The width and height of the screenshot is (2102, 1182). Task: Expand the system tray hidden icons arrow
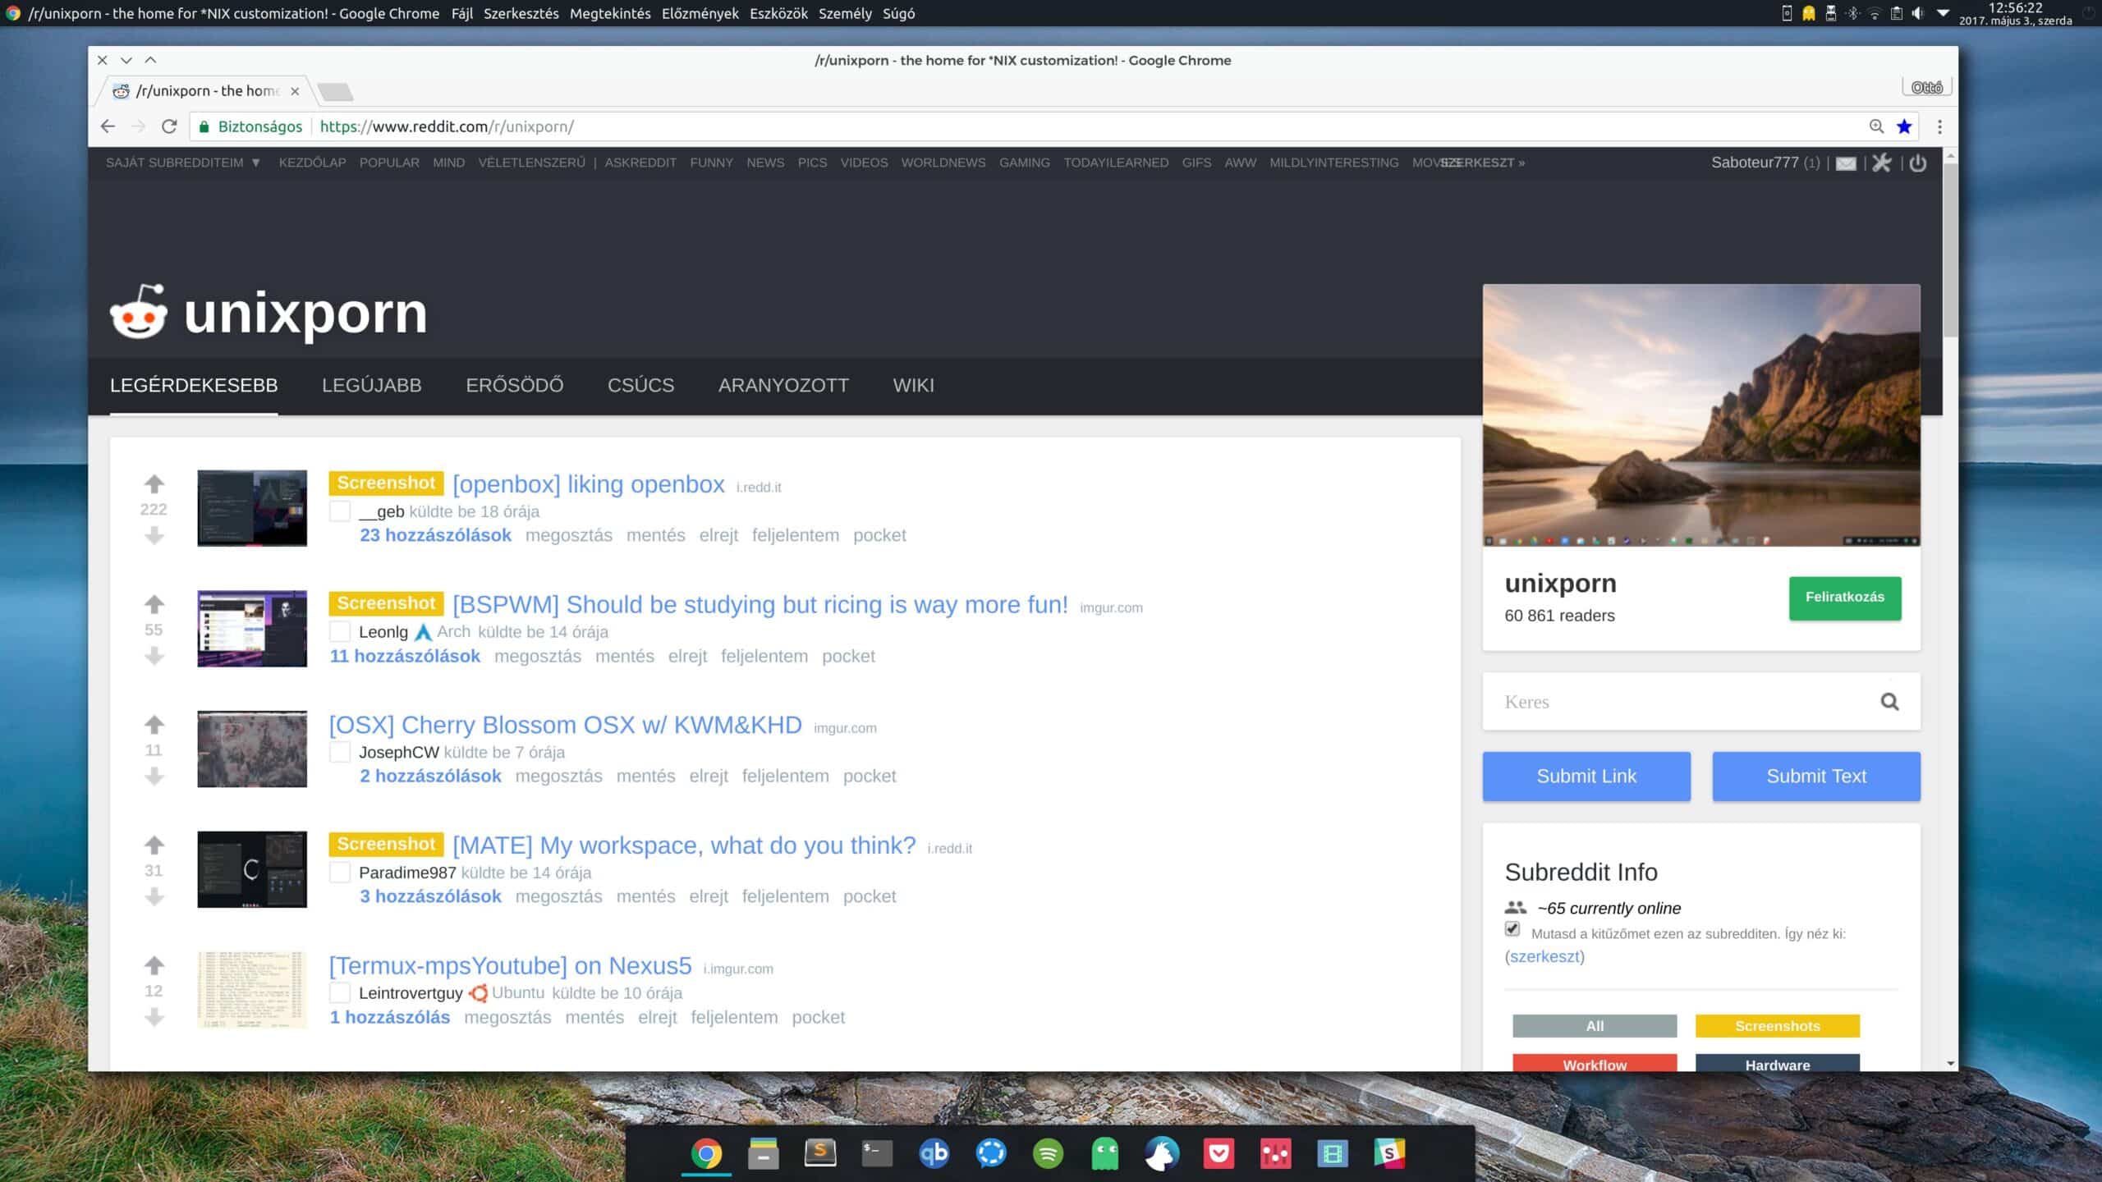1943,13
